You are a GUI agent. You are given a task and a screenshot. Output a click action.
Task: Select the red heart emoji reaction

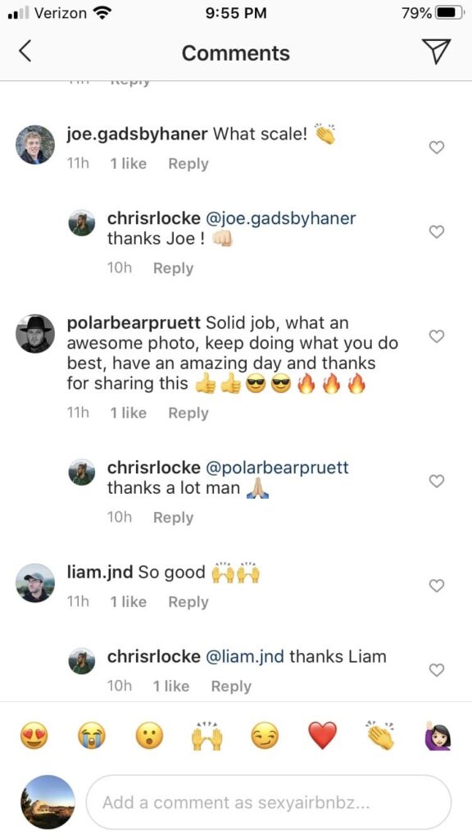322,737
